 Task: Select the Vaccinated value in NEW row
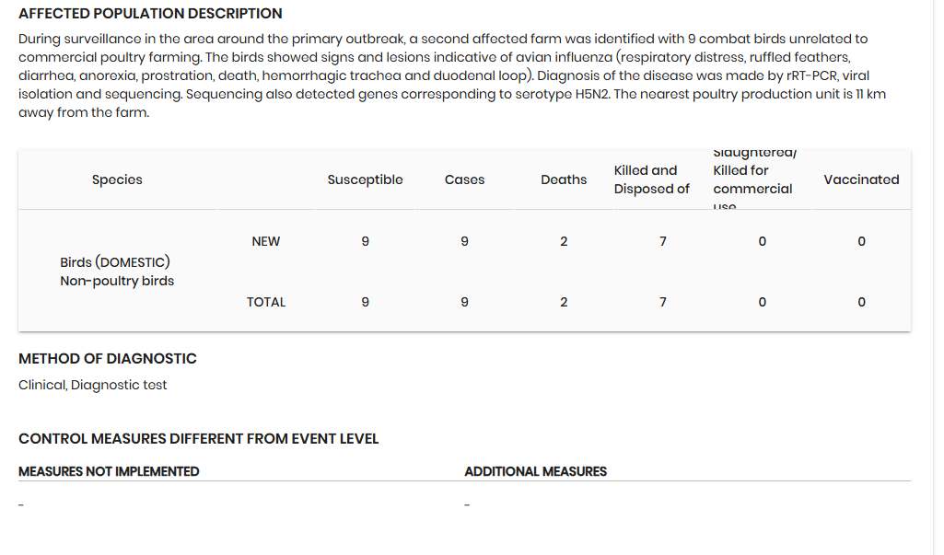click(861, 241)
